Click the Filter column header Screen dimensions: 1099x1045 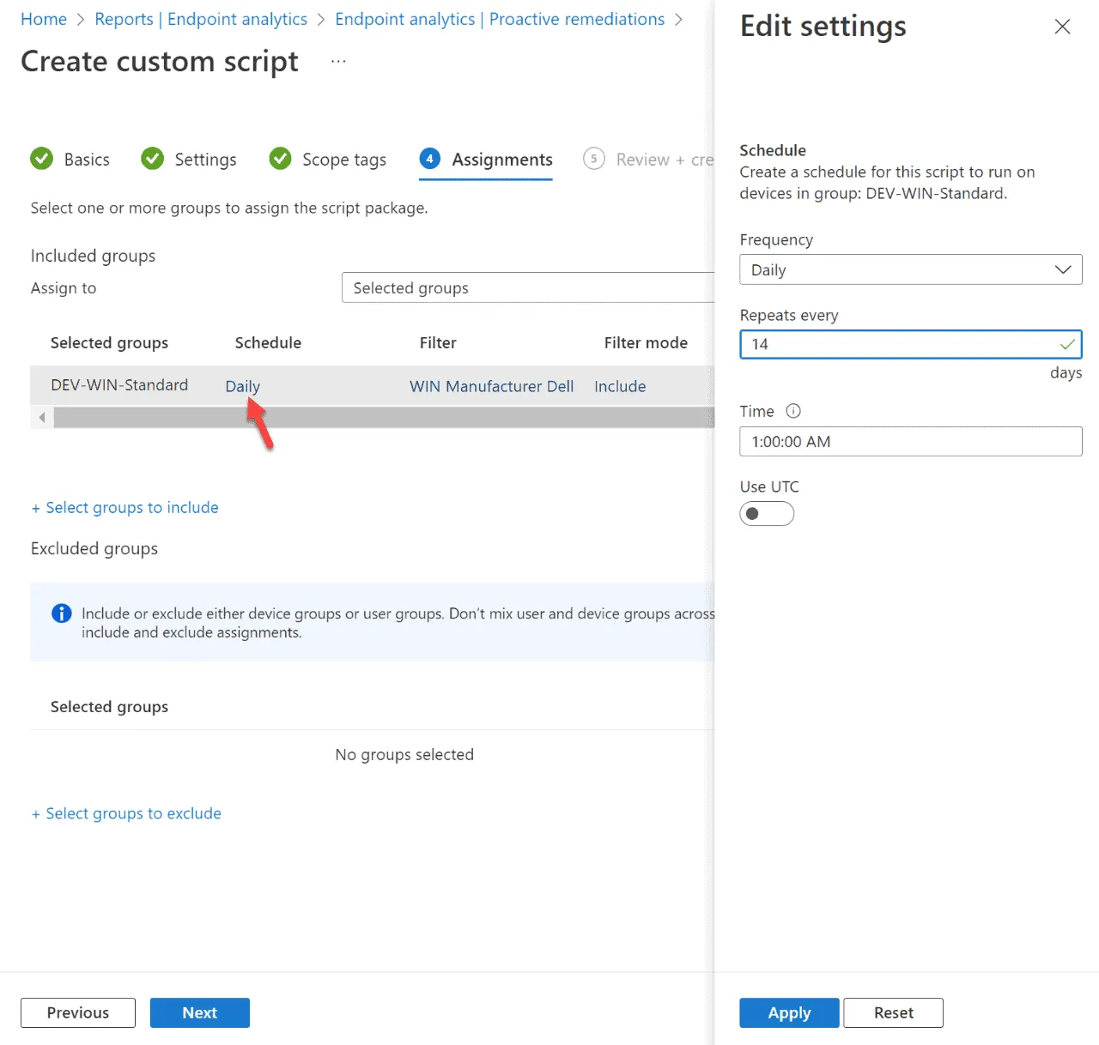438,342
